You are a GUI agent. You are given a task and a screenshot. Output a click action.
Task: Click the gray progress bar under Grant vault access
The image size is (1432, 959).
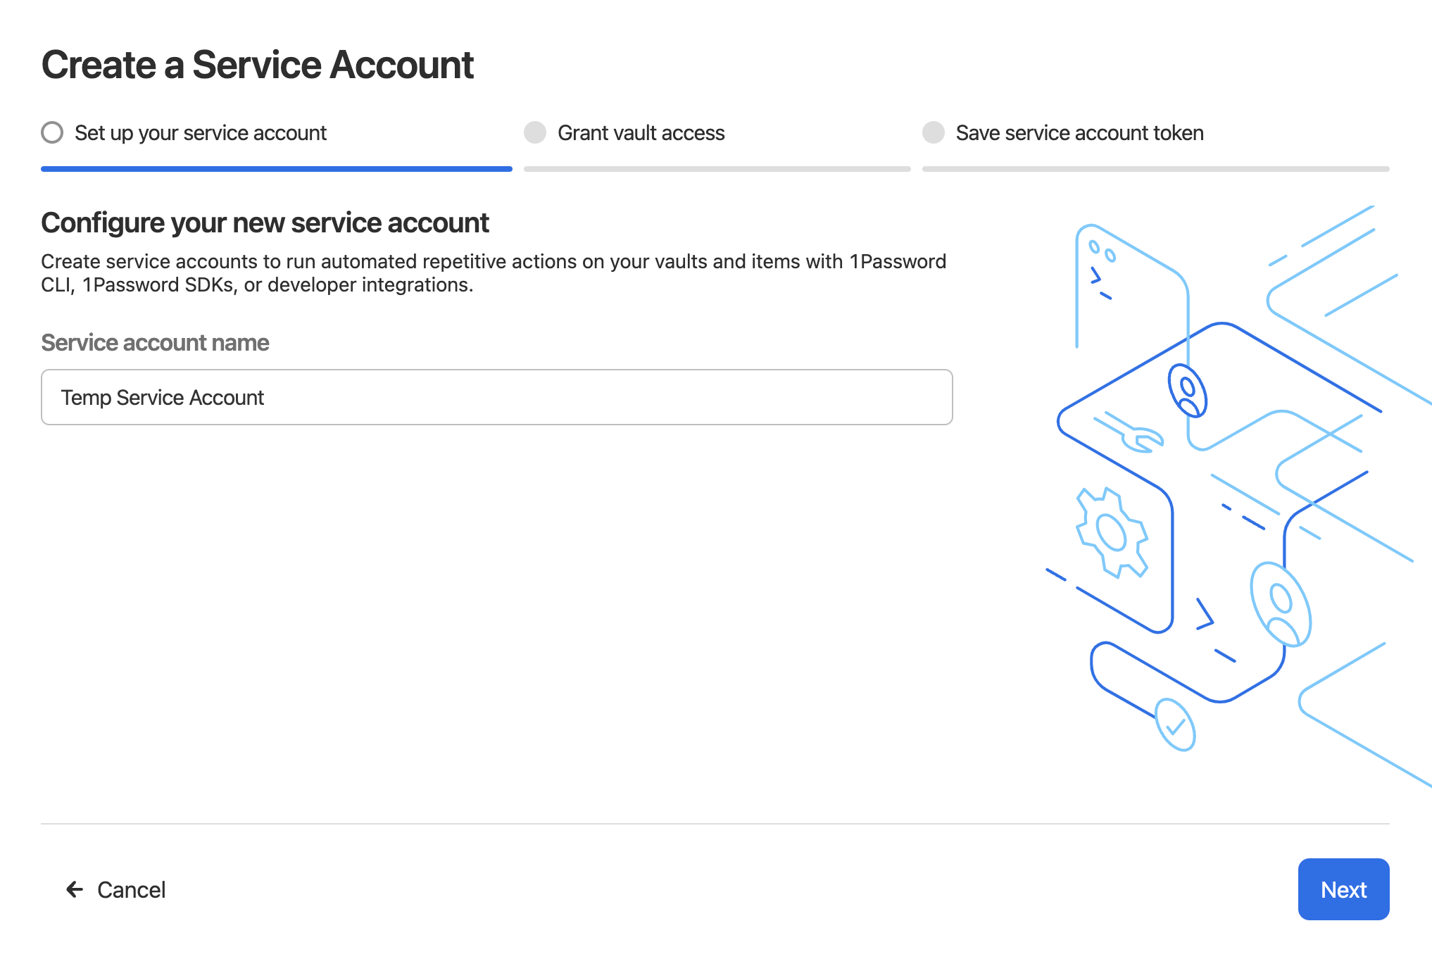pos(717,169)
